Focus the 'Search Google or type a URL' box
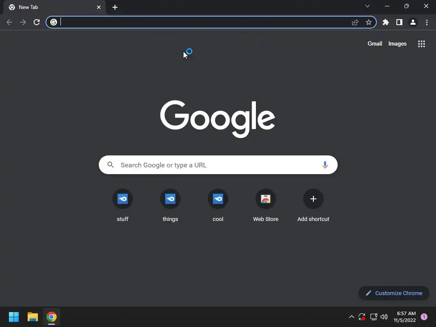The image size is (436, 327). click(218, 165)
